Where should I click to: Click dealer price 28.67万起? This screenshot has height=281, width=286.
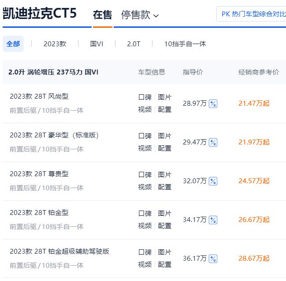pyautogui.click(x=254, y=259)
